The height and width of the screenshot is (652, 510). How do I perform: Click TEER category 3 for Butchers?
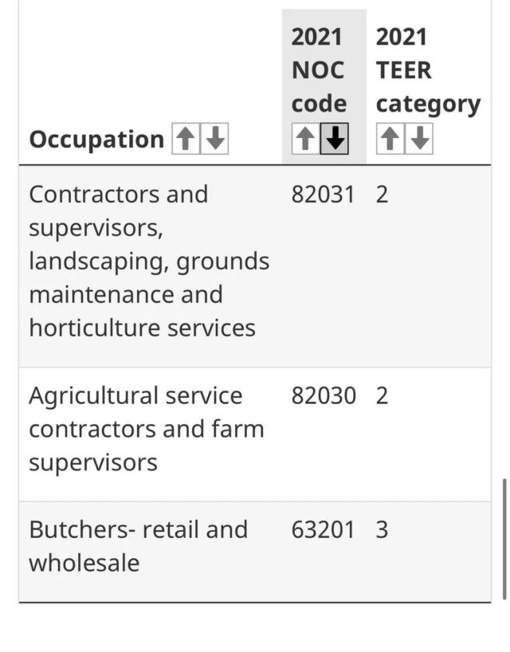[382, 530]
